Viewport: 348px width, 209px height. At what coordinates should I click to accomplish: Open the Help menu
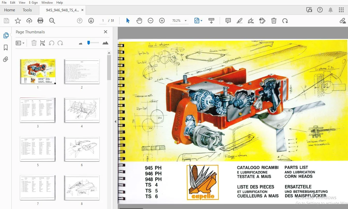coord(60,2)
